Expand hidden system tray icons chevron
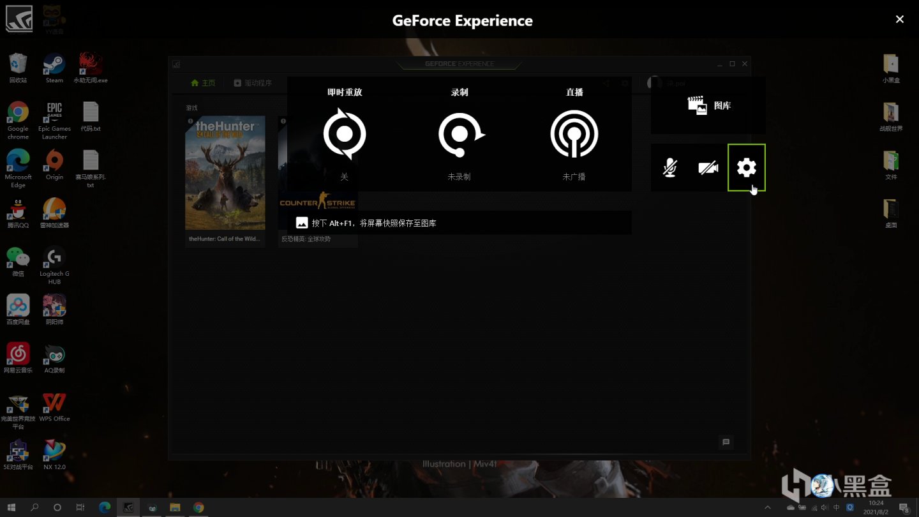This screenshot has height=517, width=919. 767,507
